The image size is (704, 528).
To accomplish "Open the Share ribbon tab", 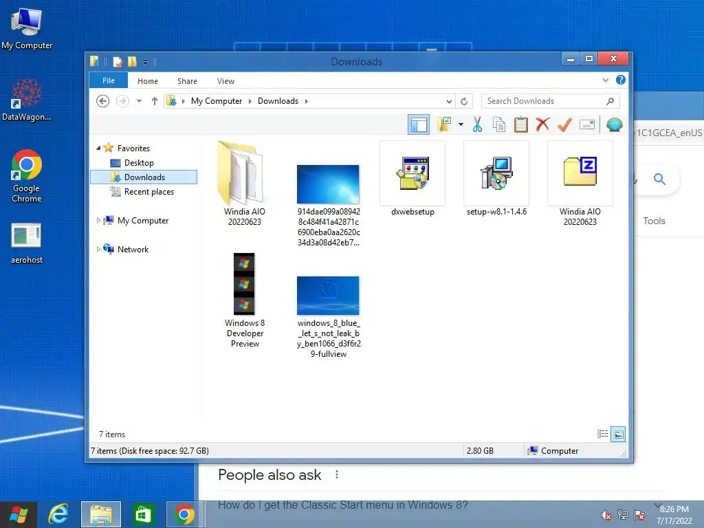I will pyautogui.click(x=187, y=81).
